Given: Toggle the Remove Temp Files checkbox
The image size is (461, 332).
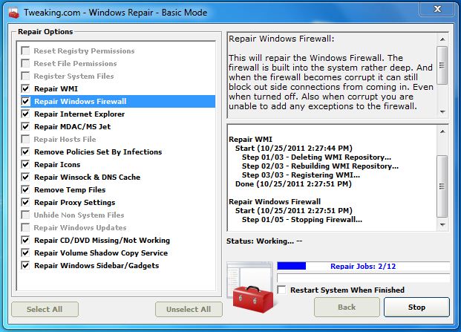Looking at the screenshot, I should click(x=25, y=189).
